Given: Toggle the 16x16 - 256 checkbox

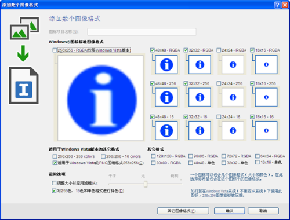Looking at the screenshot, I should [252, 83].
